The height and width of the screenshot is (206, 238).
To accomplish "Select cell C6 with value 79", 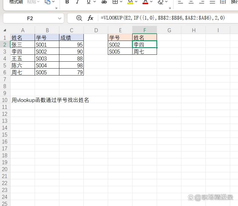I will tap(71, 72).
